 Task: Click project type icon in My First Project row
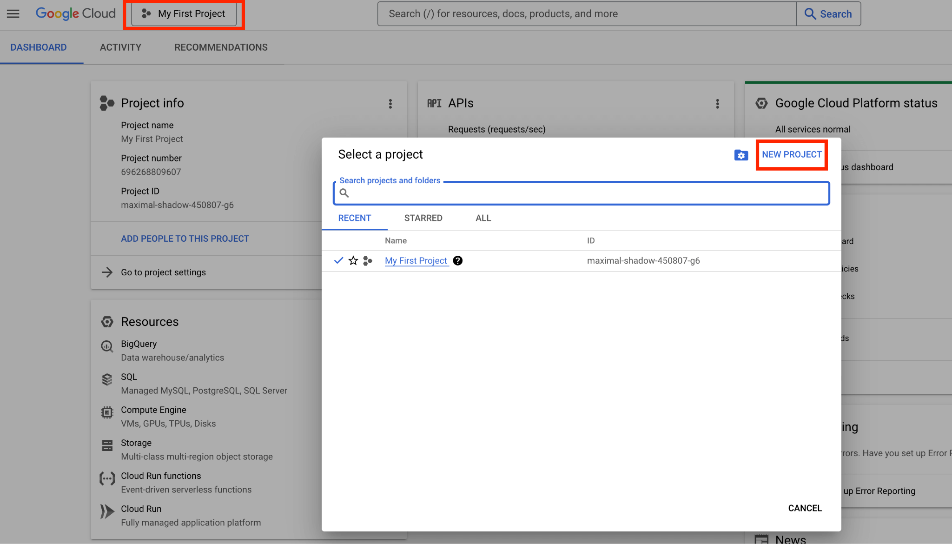point(368,261)
